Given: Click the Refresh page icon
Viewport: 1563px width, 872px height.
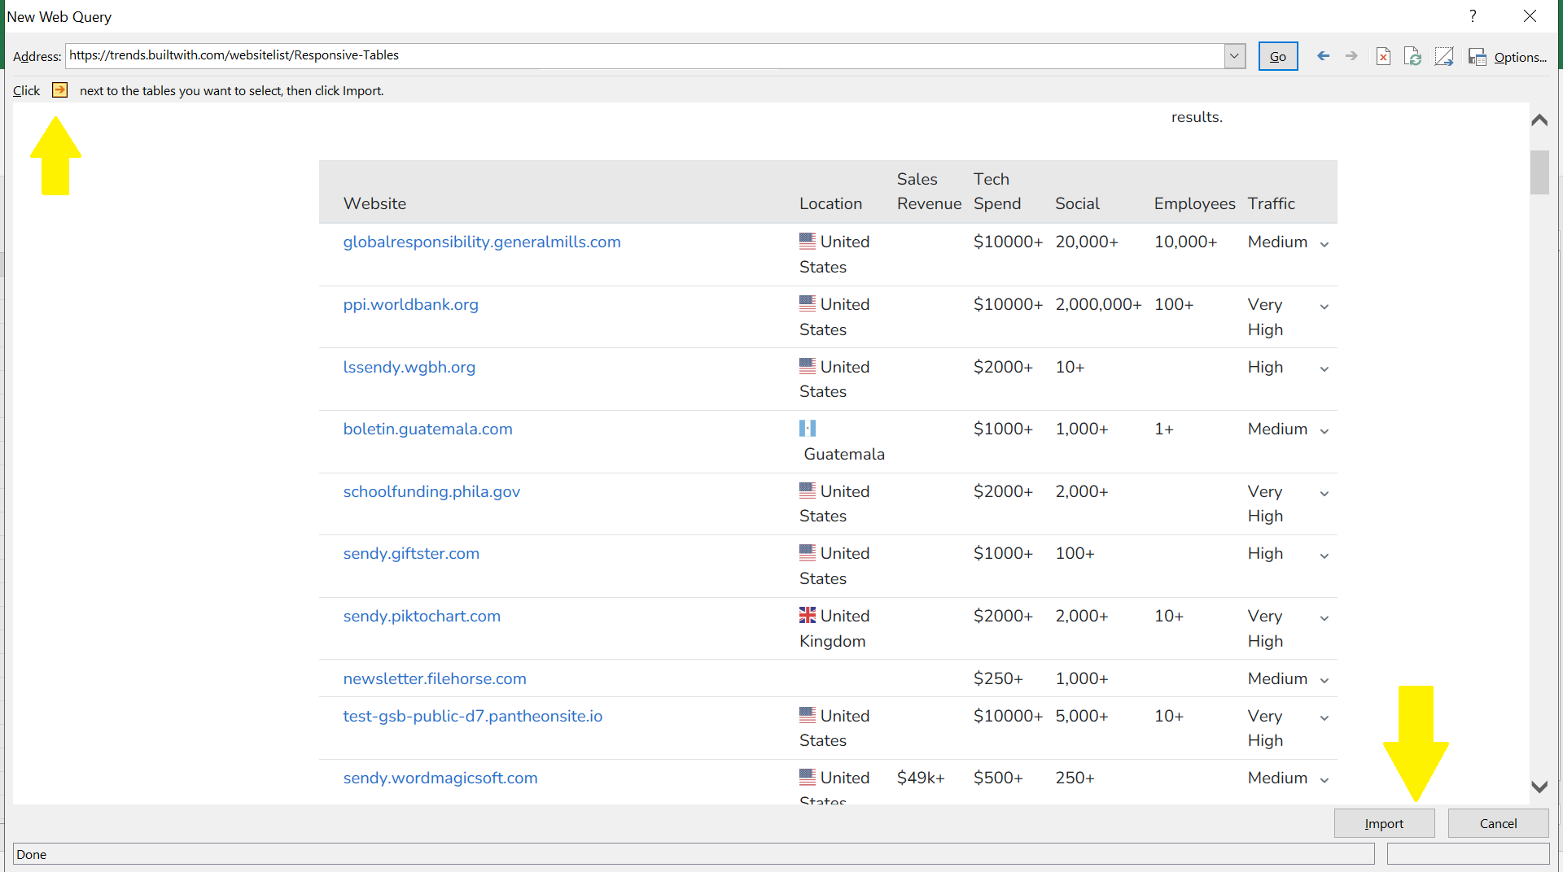Looking at the screenshot, I should (x=1413, y=56).
